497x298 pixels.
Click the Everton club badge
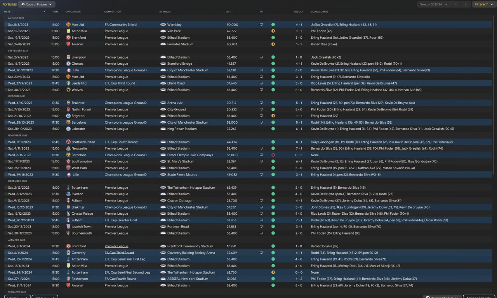pyautogui.click(x=68, y=194)
